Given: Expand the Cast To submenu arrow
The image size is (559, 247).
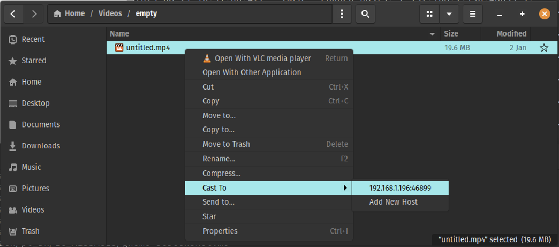Looking at the screenshot, I should coord(345,187).
